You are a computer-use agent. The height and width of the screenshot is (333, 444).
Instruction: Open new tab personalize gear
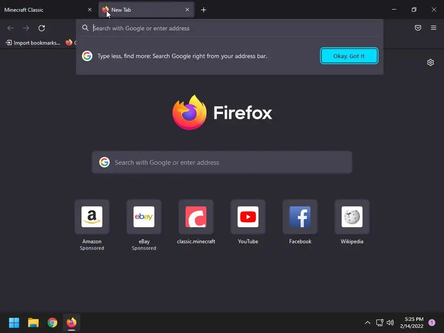click(431, 62)
